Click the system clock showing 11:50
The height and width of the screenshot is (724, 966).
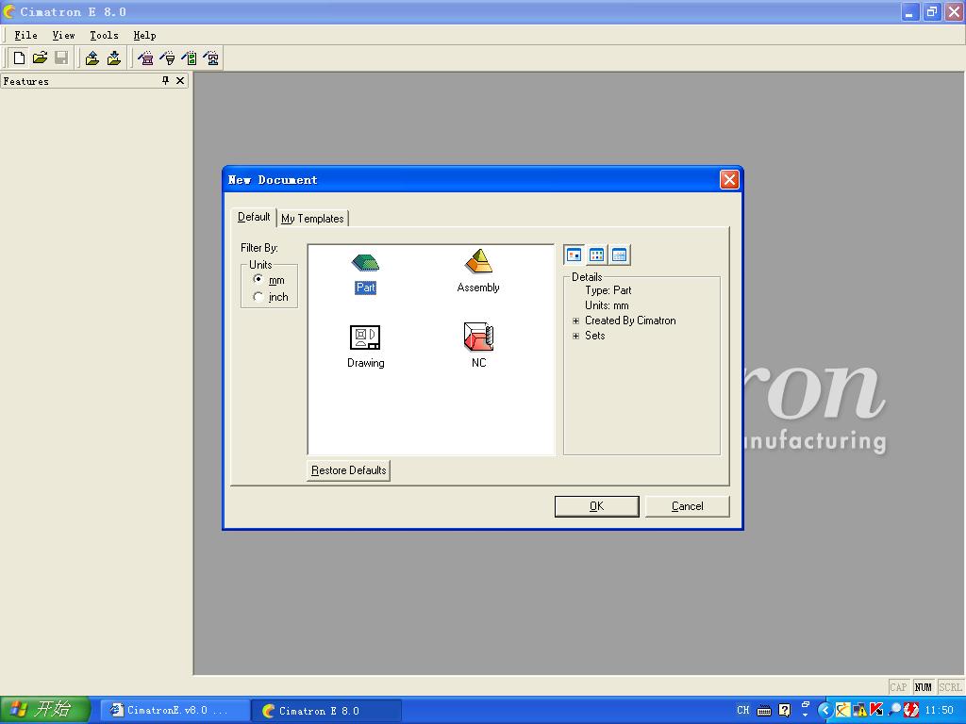939,711
